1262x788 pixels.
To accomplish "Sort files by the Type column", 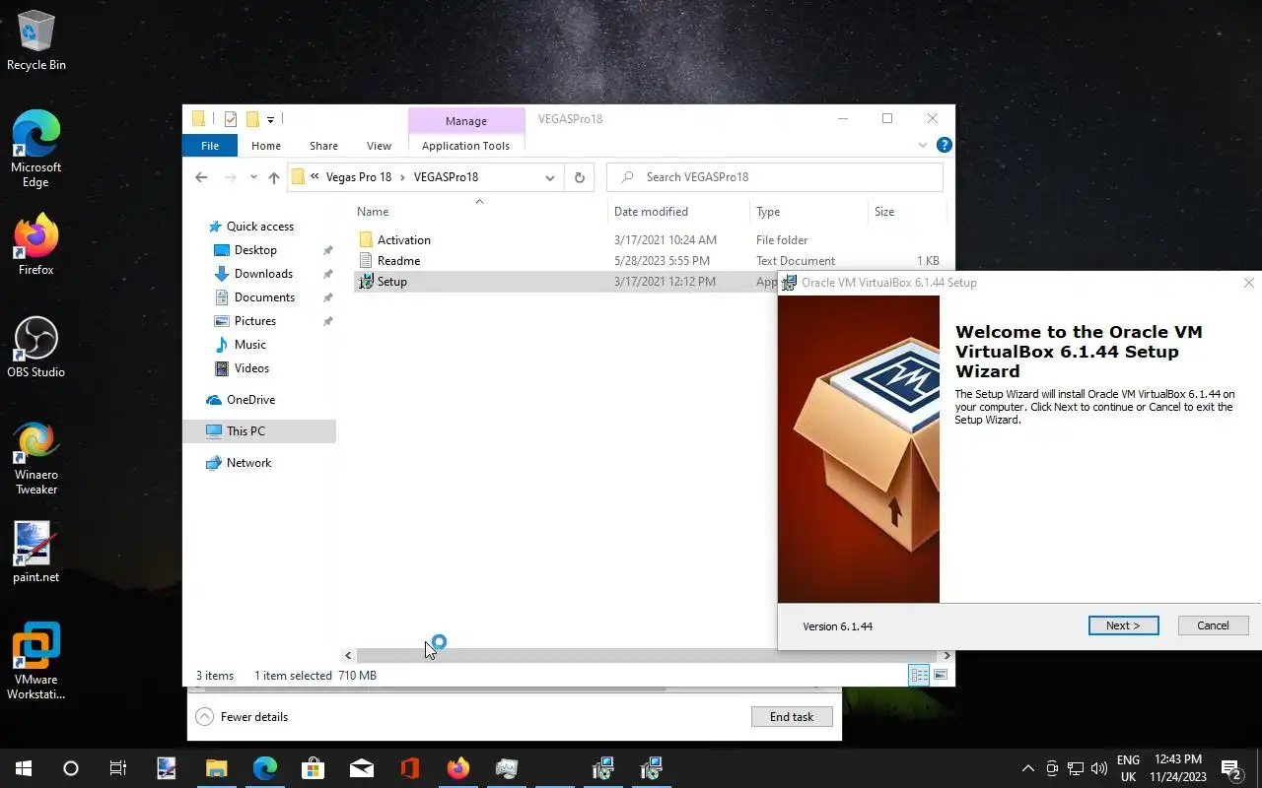I will (x=808, y=211).
